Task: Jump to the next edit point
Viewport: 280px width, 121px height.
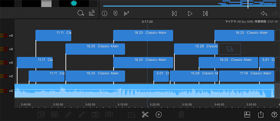Action: [205, 13]
